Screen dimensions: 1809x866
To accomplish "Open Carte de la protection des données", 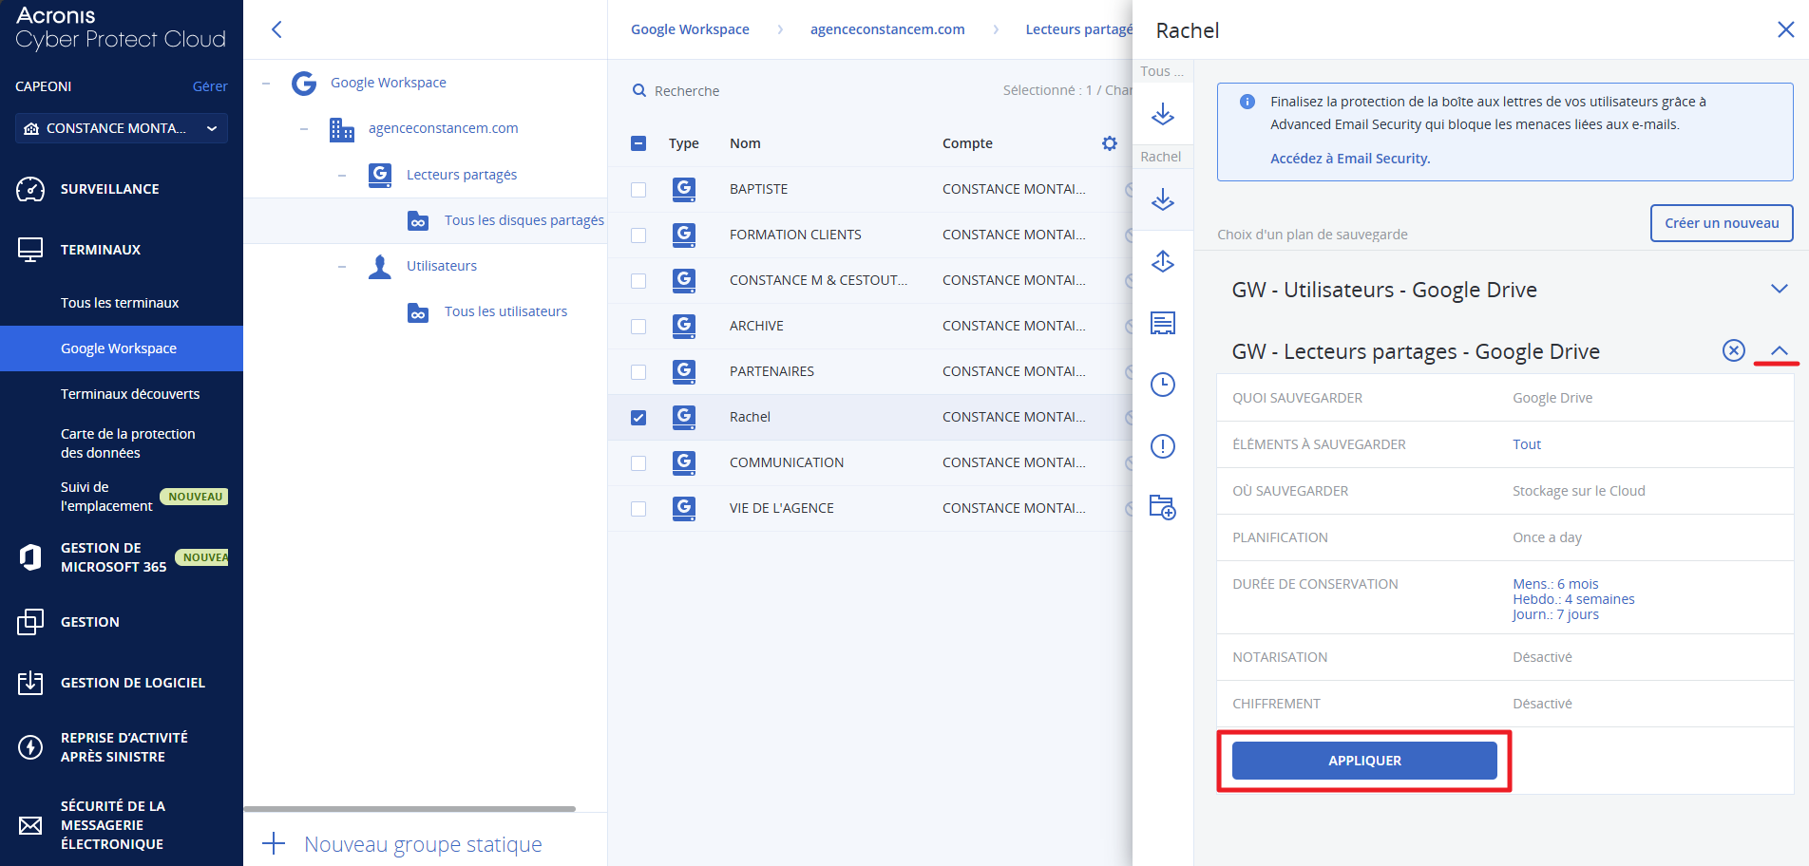I will (x=128, y=443).
